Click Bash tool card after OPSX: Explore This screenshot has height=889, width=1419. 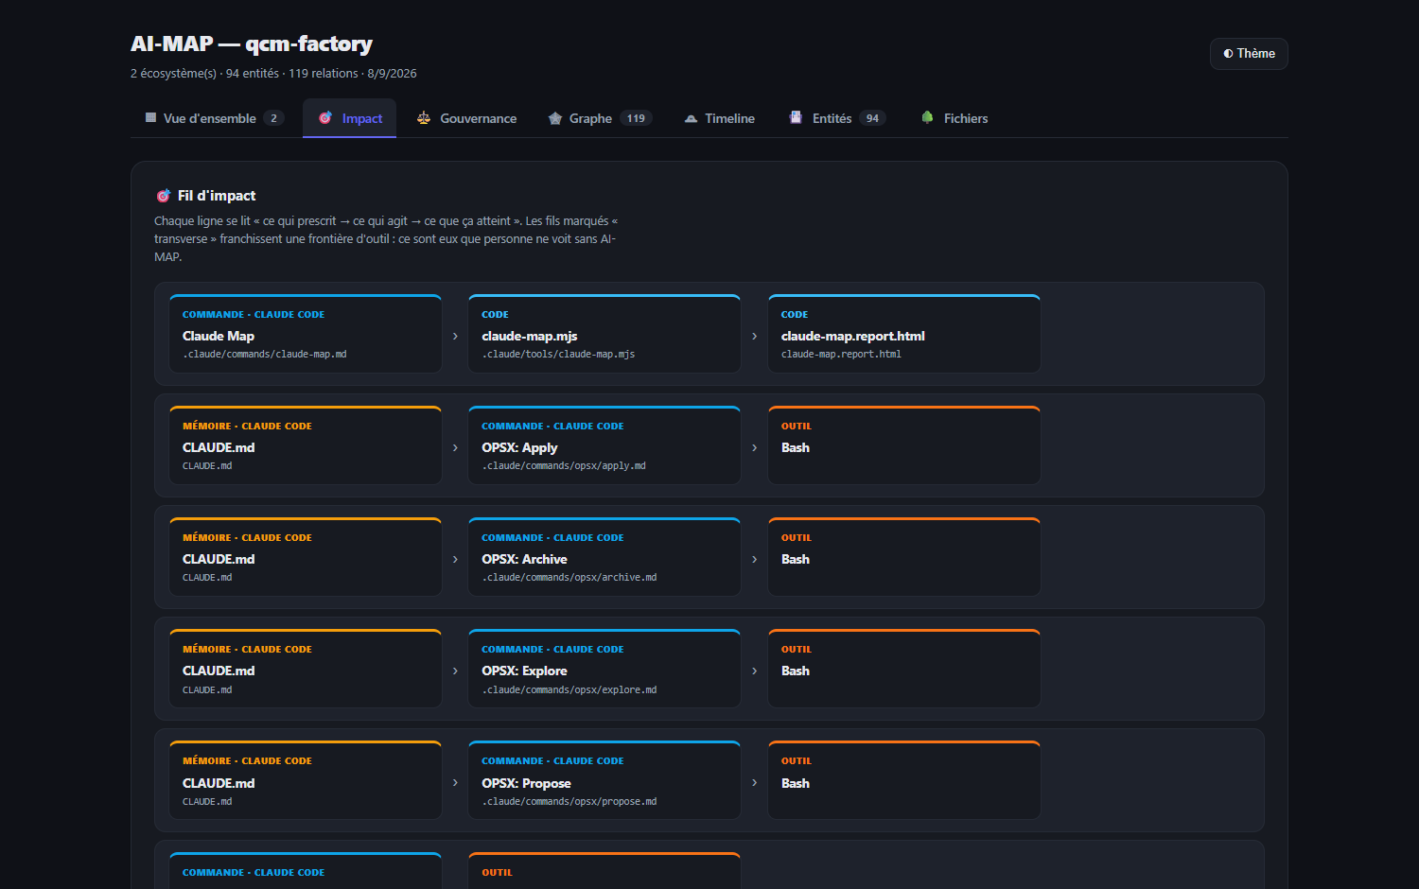904,669
